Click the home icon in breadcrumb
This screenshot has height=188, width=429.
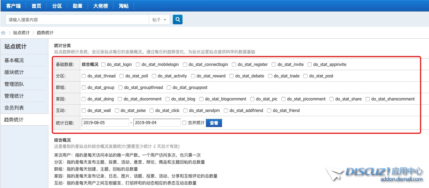[x=3, y=33]
